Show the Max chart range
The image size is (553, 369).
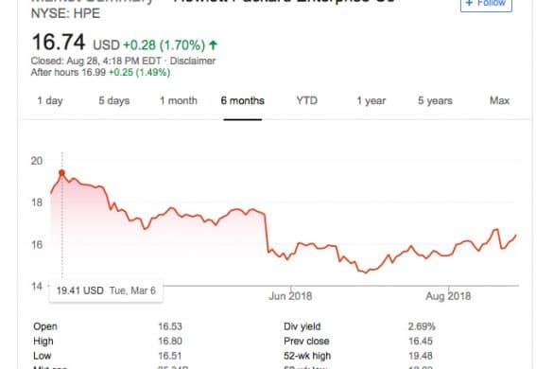(x=499, y=100)
